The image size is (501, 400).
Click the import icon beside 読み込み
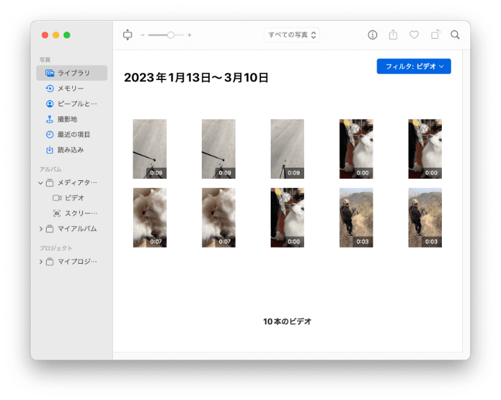49,150
